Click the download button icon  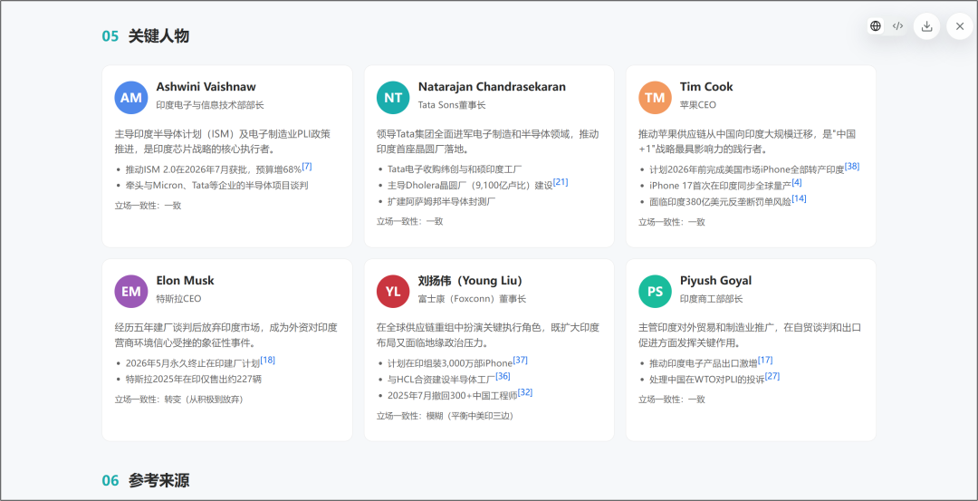pyautogui.click(x=927, y=26)
